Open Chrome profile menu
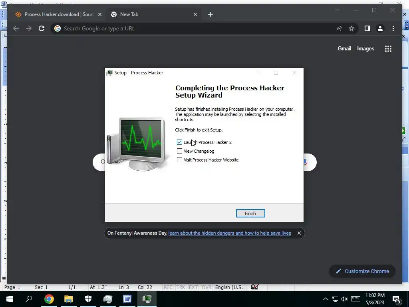 point(380,28)
